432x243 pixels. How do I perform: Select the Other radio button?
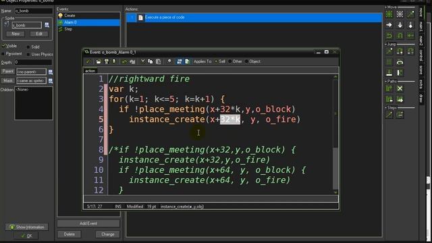point(230,61)
